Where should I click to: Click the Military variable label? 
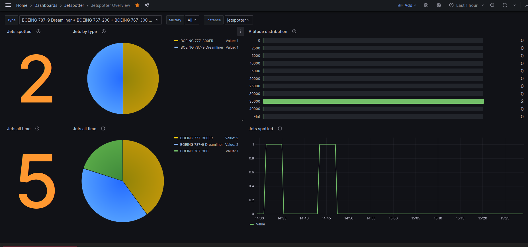coord(175,20)
